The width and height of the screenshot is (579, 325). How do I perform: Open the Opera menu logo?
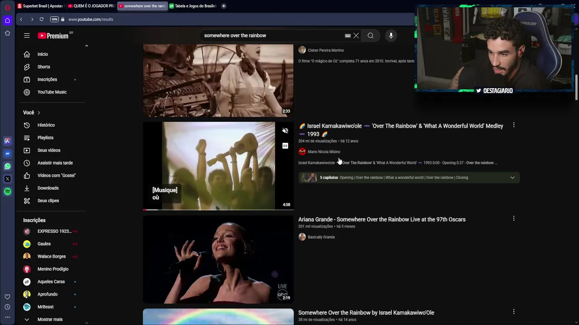click(7, 8)
